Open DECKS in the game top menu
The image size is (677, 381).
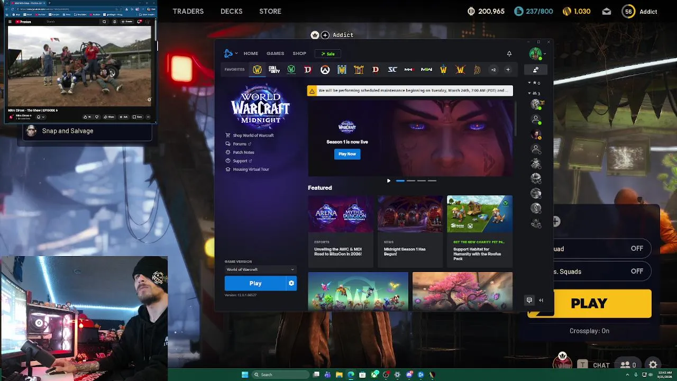pos(231,11)
